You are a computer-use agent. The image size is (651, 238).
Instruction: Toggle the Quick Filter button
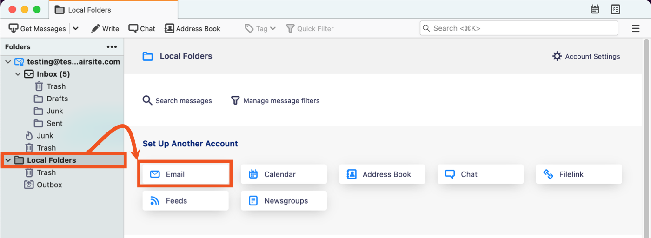tap(310, 28)
